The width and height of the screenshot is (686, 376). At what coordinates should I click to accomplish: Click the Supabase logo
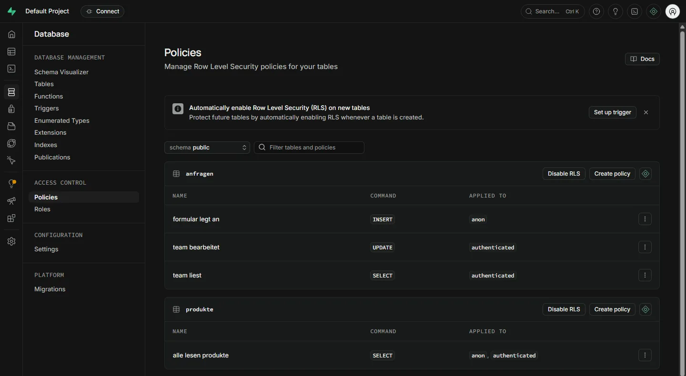click(x=11, y=11)
